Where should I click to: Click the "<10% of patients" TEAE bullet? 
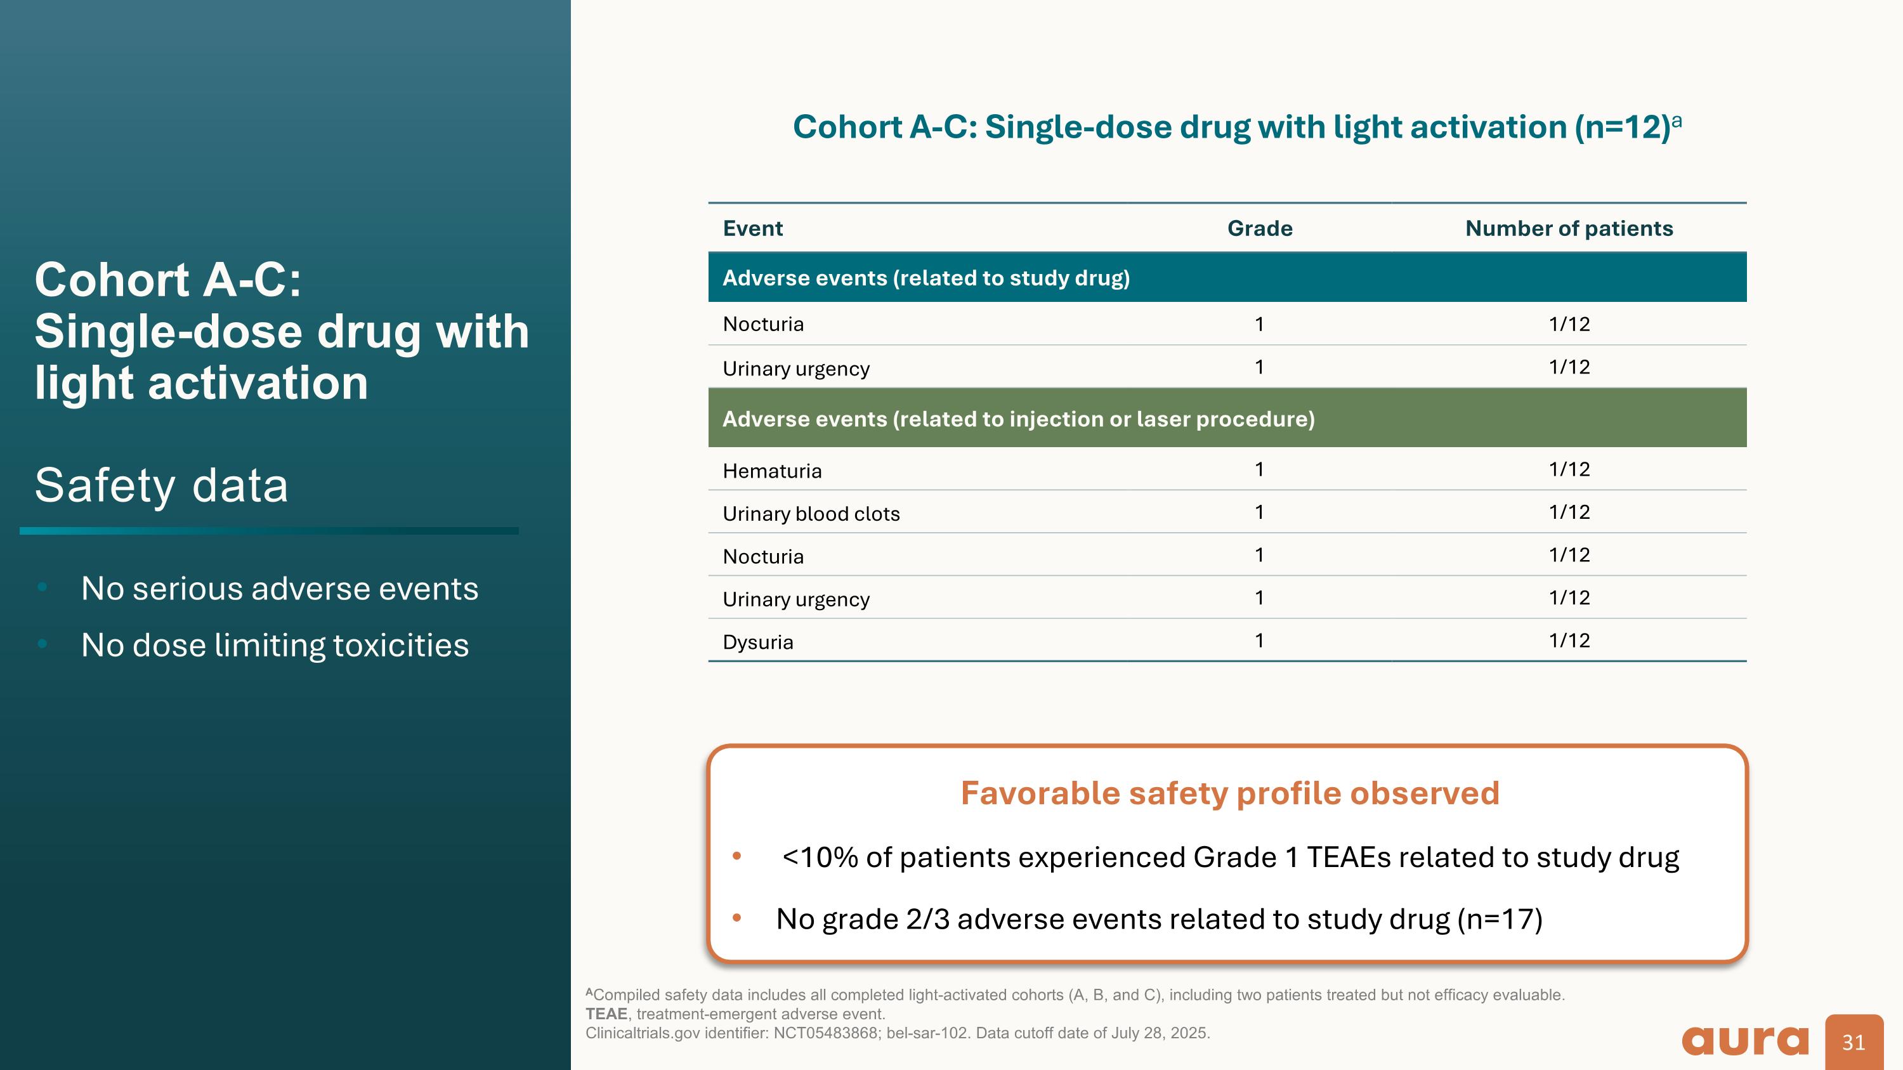pyautogui.click(x=1230, y=857)
